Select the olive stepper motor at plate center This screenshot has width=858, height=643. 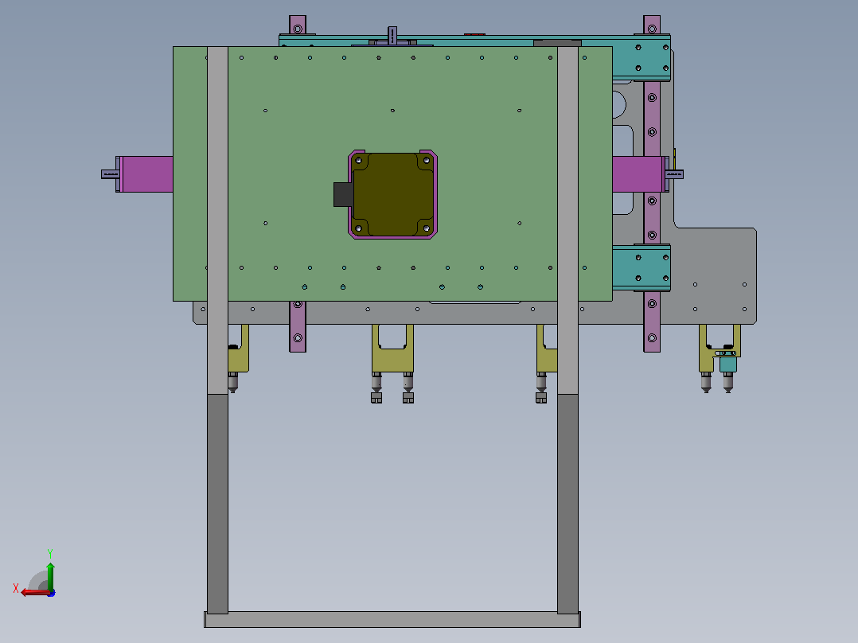coord(393,194)
